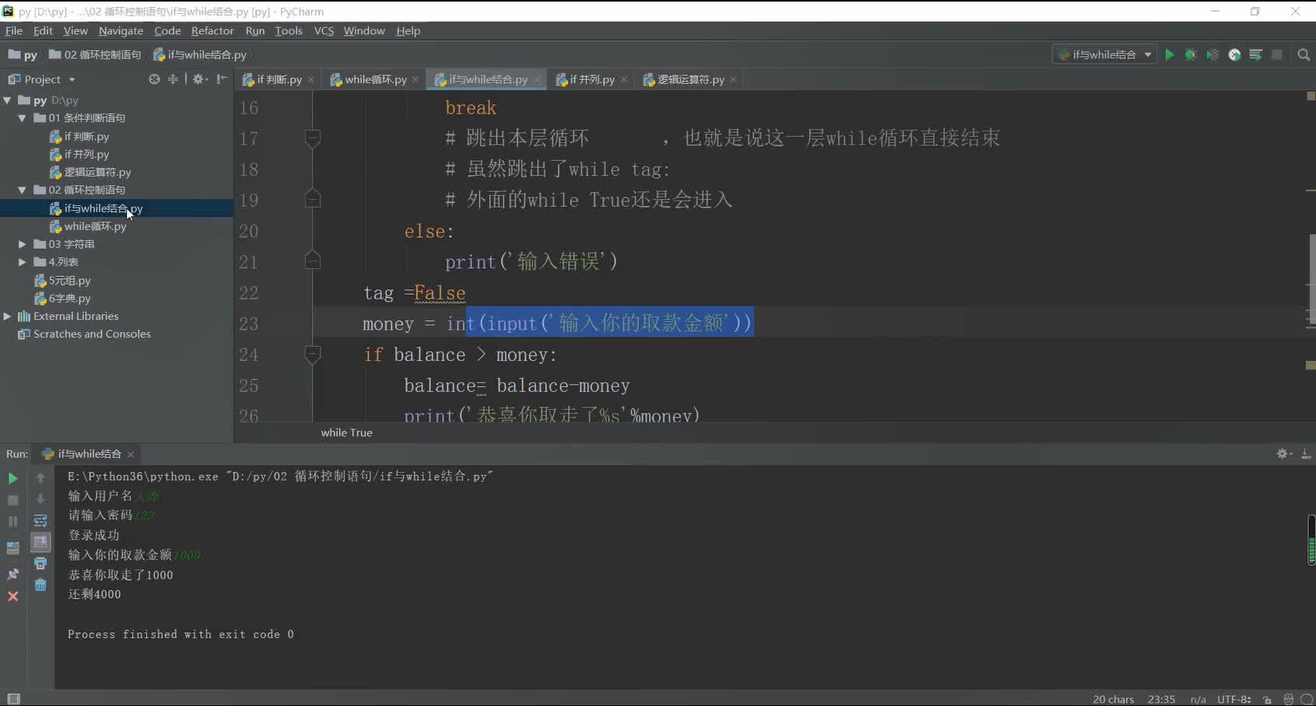The height and width of the screenshot is (706, 1316).
Task: Click the Profile run icon
Action: 1234,54
